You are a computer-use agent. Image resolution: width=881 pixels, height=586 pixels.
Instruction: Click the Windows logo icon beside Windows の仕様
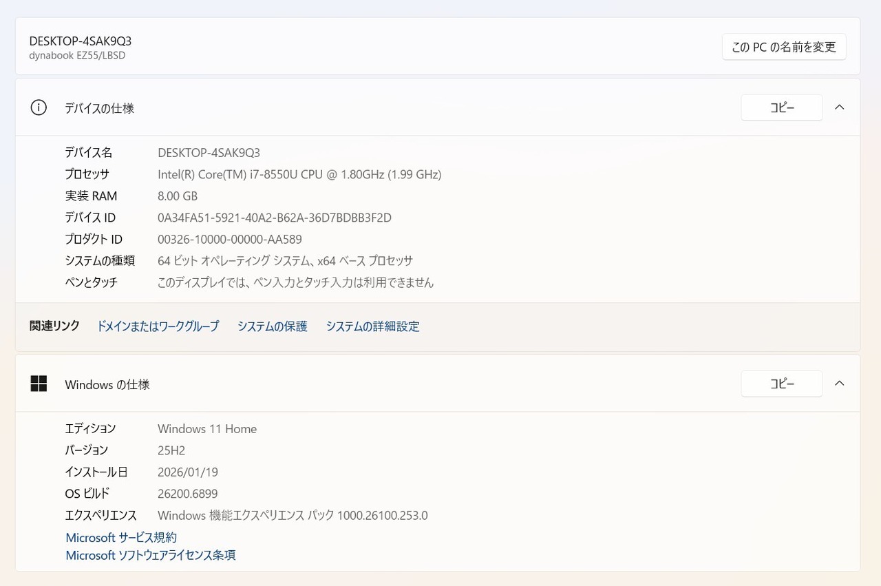(39, 384)
